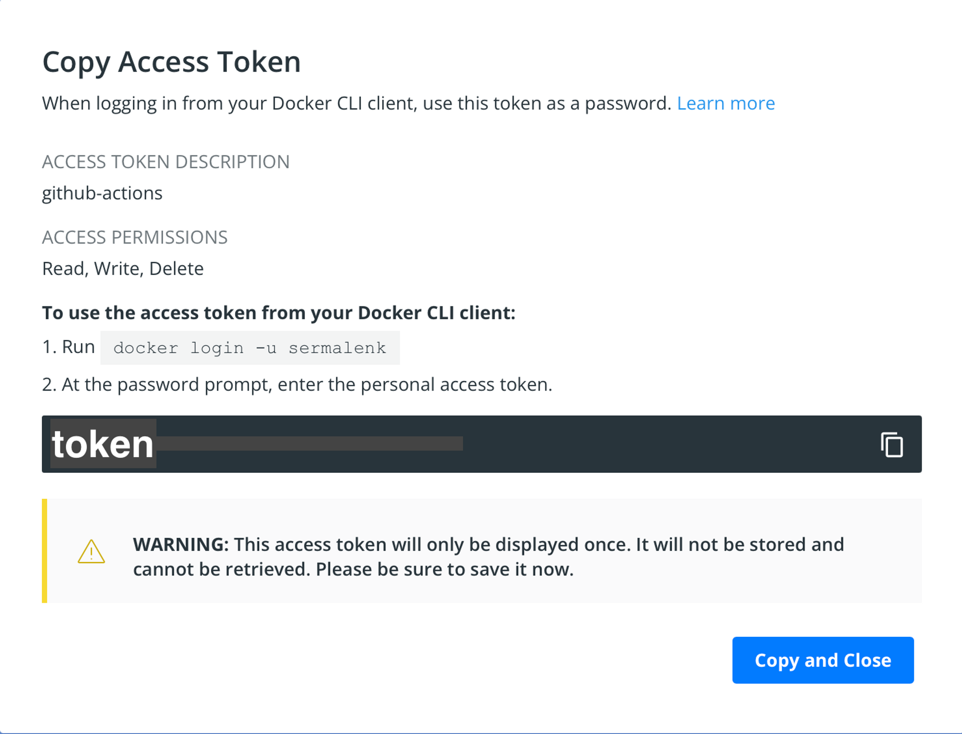Select the Read, Write, Delete permissions text
The height and width of the screenshot is (734, 962).
click(123, 268)
